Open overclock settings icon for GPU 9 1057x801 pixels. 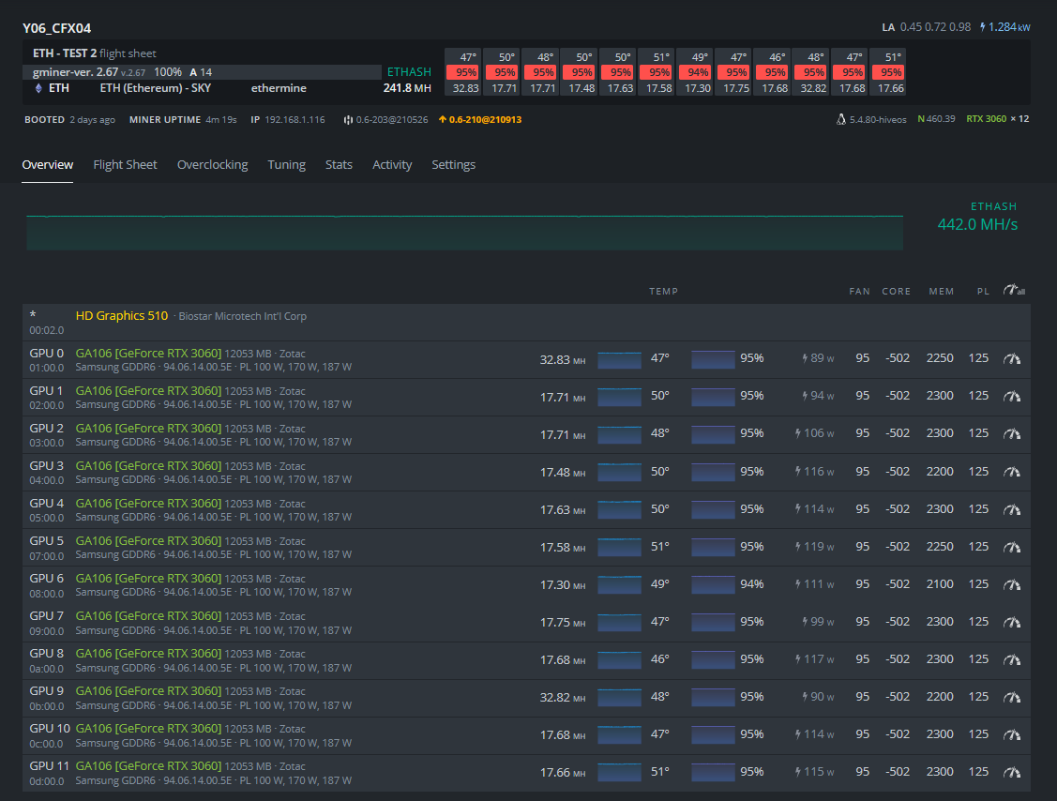point(1012,697)
